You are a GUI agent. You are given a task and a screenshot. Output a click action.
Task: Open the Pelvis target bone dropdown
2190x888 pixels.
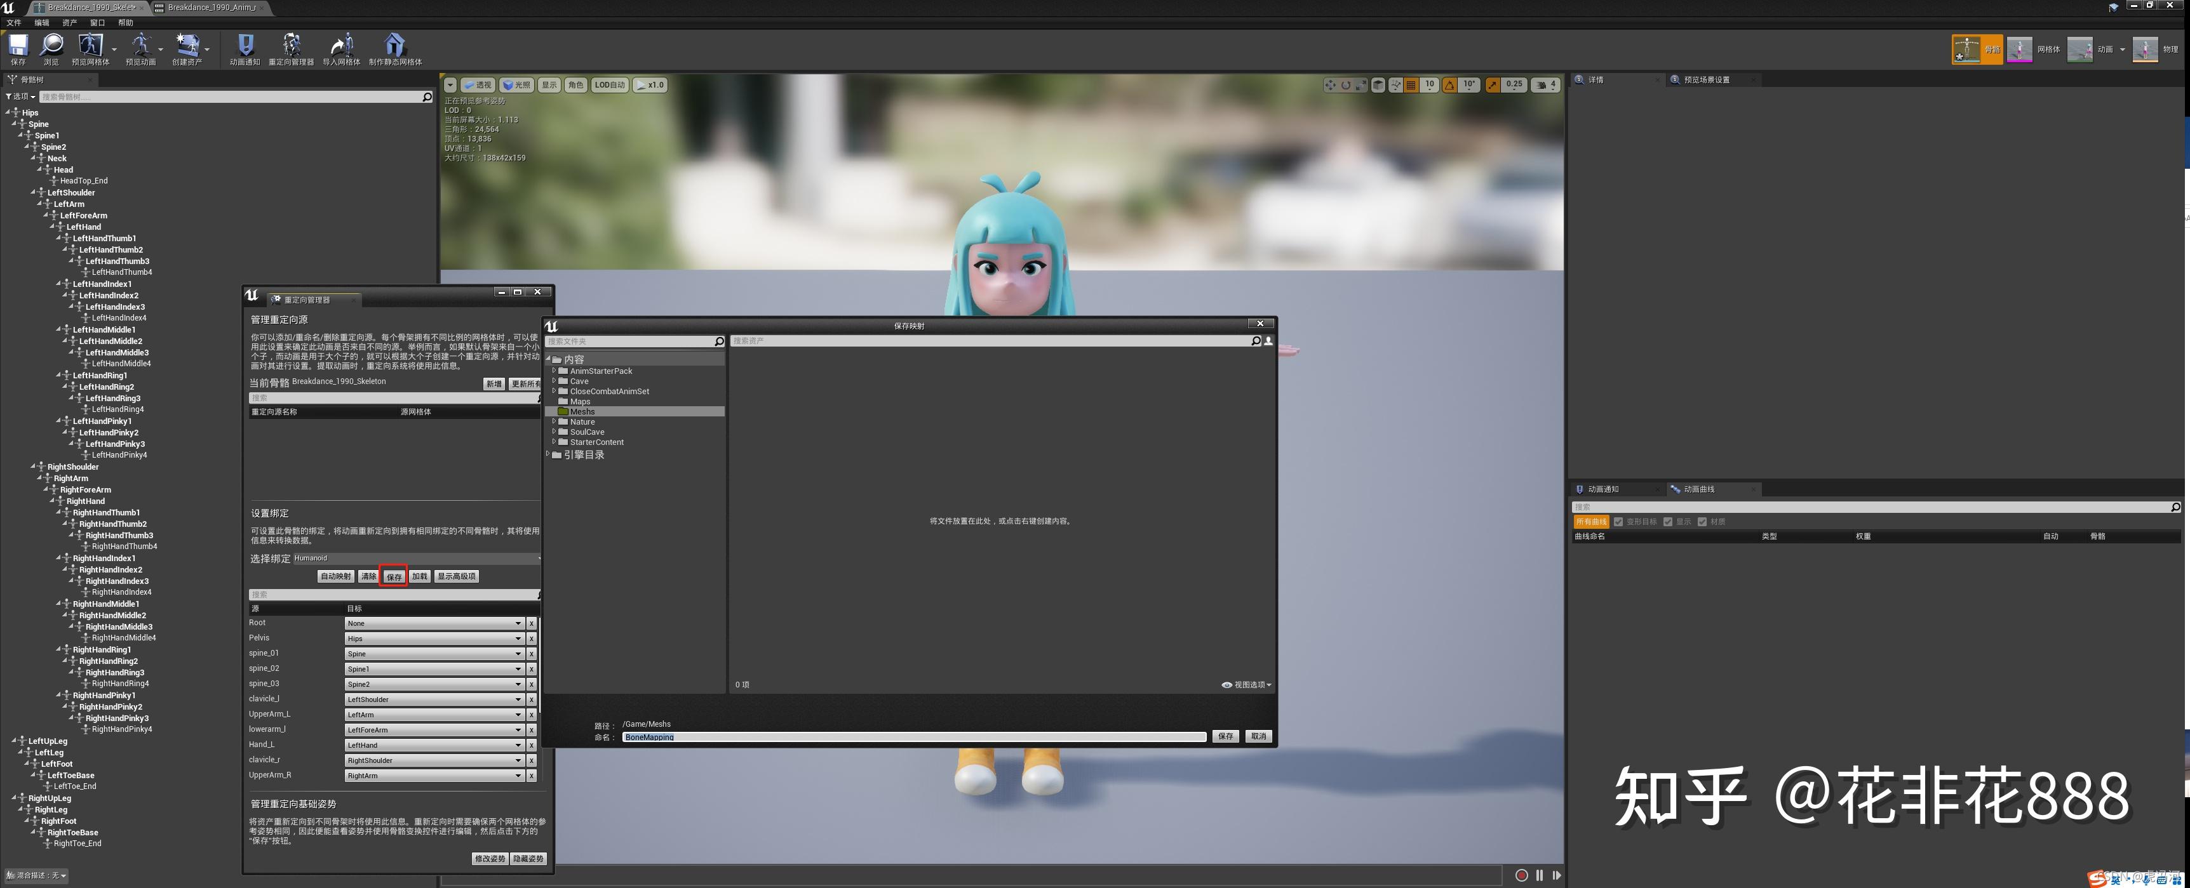point(434,638)
